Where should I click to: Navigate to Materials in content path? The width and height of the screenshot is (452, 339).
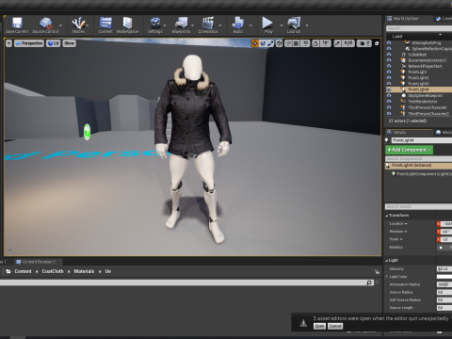(84, 271)
